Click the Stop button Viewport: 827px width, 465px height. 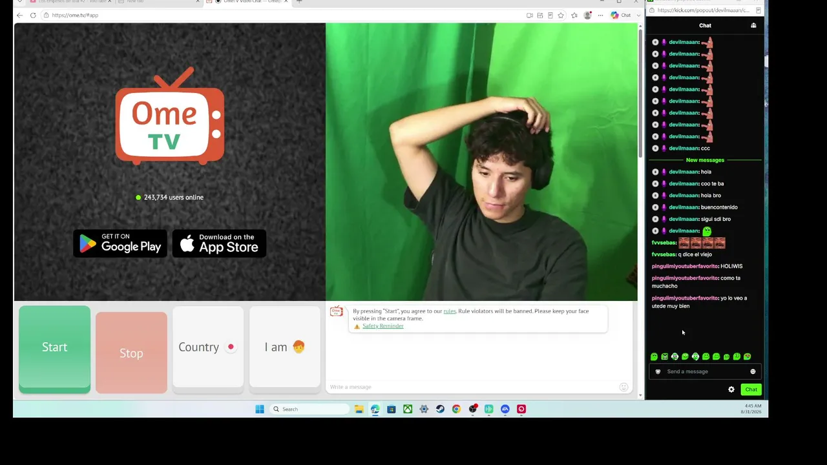click(x=131, y=353)
